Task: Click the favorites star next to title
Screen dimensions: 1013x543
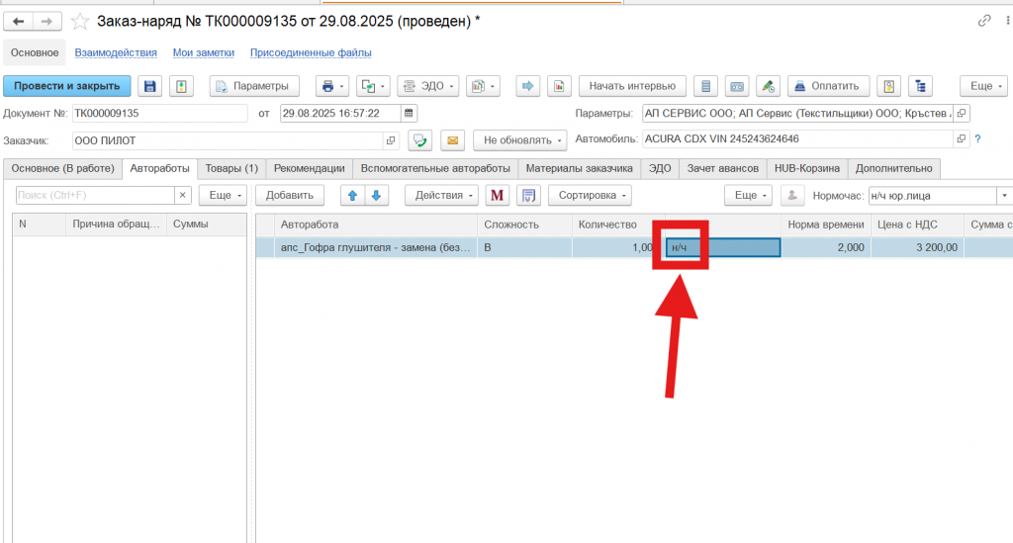Action: (80, 21)
